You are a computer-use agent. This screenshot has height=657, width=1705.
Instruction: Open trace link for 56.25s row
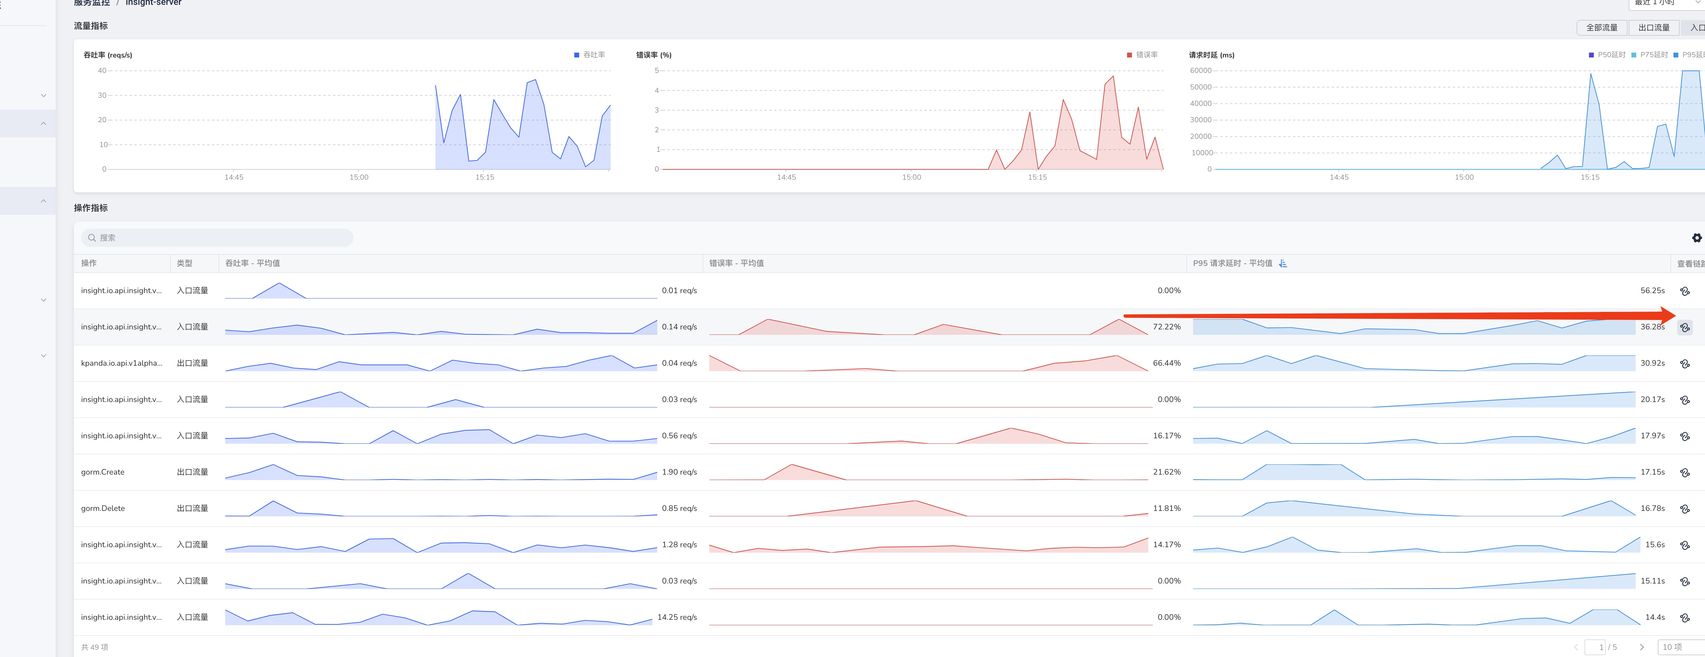1684,291
